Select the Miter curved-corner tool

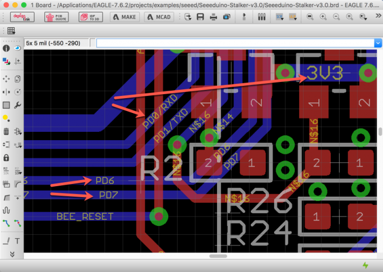pyautogui.click(x=17, y=184)
